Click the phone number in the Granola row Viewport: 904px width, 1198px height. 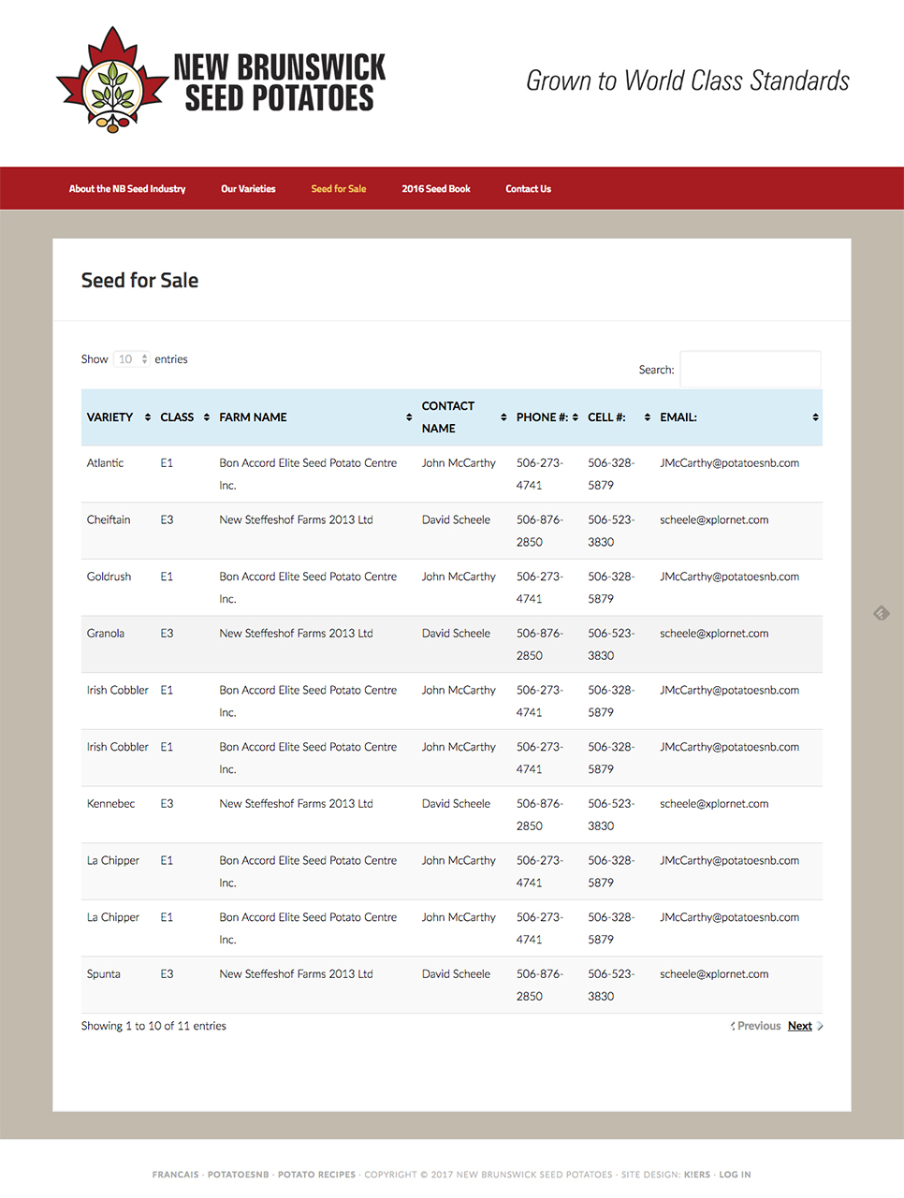[x=540, y=645]
